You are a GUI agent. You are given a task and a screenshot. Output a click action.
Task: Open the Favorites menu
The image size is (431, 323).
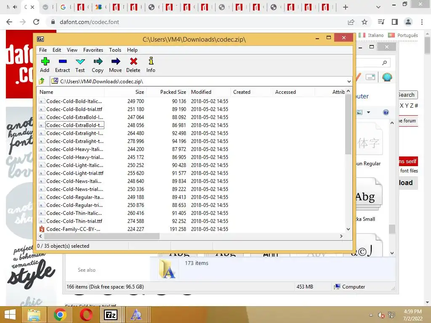(93, 50)
